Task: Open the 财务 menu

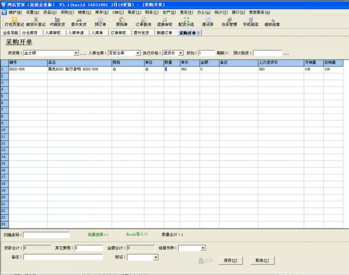Action: [x=152, y=12]
